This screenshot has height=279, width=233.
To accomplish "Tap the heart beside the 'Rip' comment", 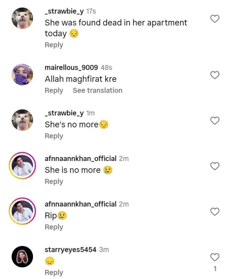I will pos(215,211).
